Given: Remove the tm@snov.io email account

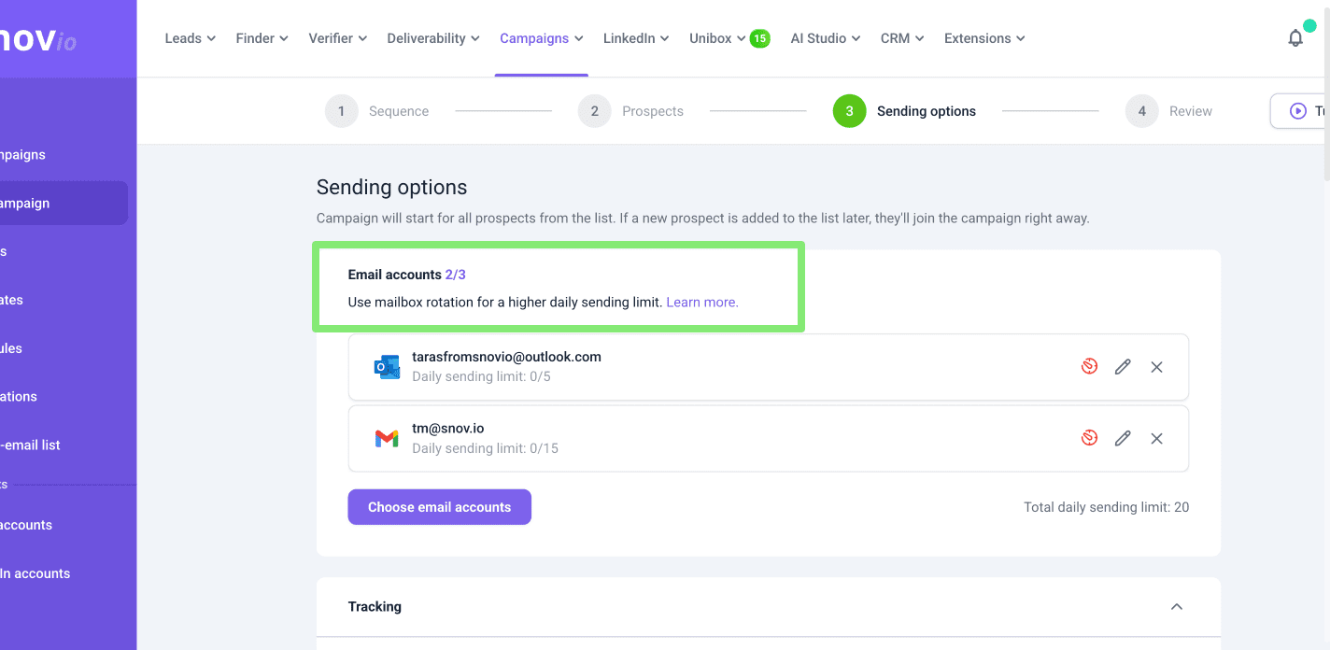Looking at the screenshot, I should pyautogui.click(x=1156, y=438).
